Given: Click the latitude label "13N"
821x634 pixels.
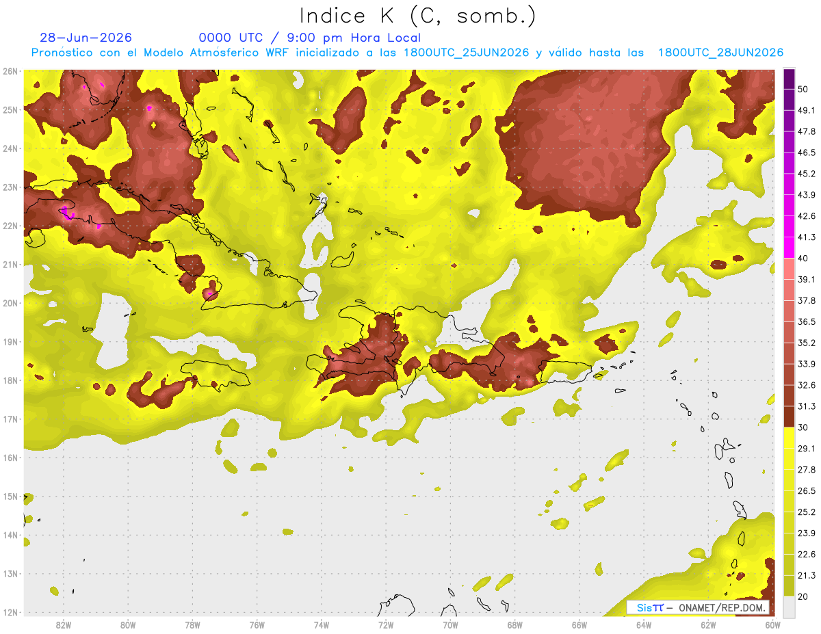Looking at the screenshot, I should click(x=10, y=574).
